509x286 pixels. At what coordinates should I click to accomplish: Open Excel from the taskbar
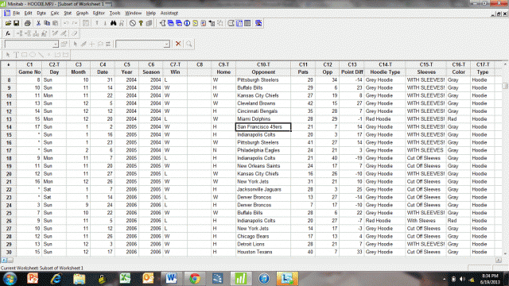(x=126, y=279)
